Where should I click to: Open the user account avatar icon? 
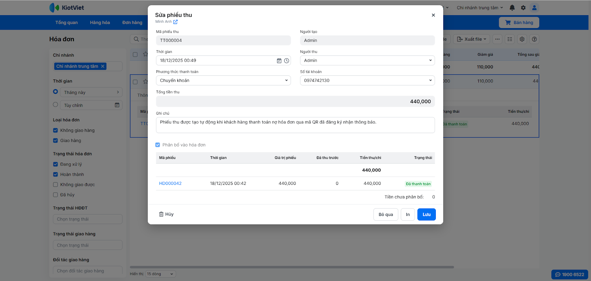pos(534,8)
